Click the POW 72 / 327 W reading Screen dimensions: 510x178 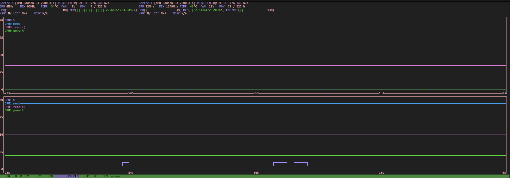click(232, 6)
